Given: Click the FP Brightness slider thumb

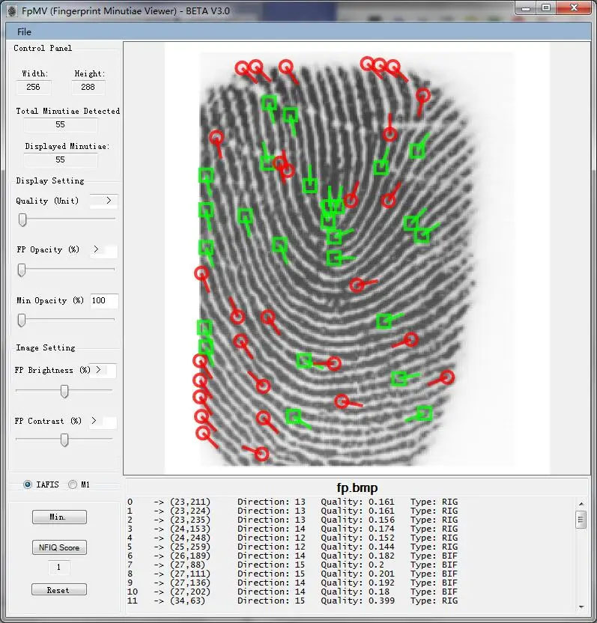Looking at the screenshot, I should (64, 391).
